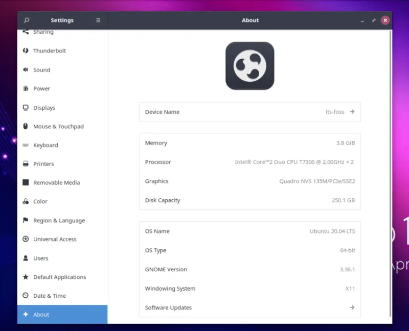The width and height of the screenshot is (409, 331).
Task: Click the Ubuntu 20.04 LTS value
Action: [x=332, y=231]
